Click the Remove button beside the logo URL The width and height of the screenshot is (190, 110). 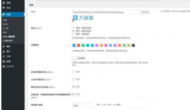click(145, 12)
